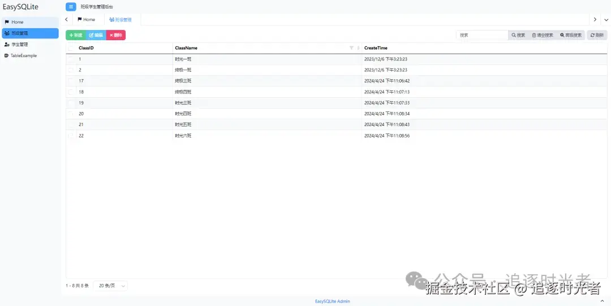Check the row with ClassID 22
611x306 pixels.
[71, 136]
